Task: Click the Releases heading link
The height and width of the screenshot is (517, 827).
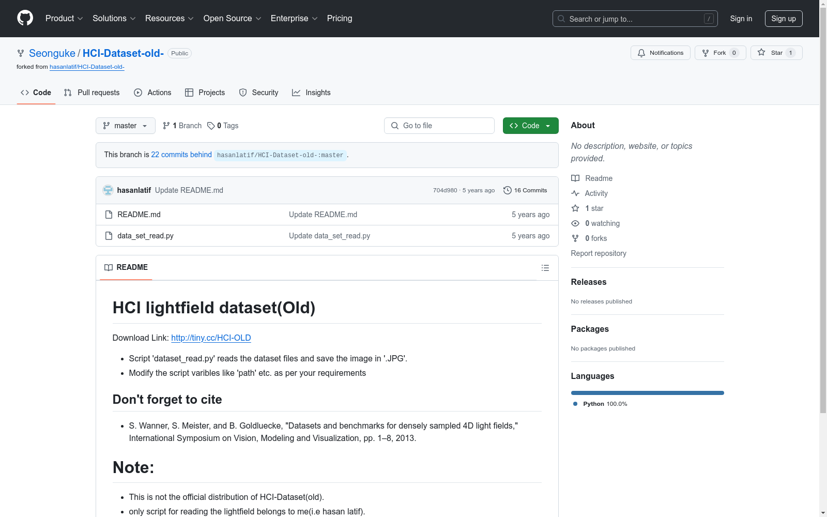Action: pyautogui.click(x=589, y=282)
